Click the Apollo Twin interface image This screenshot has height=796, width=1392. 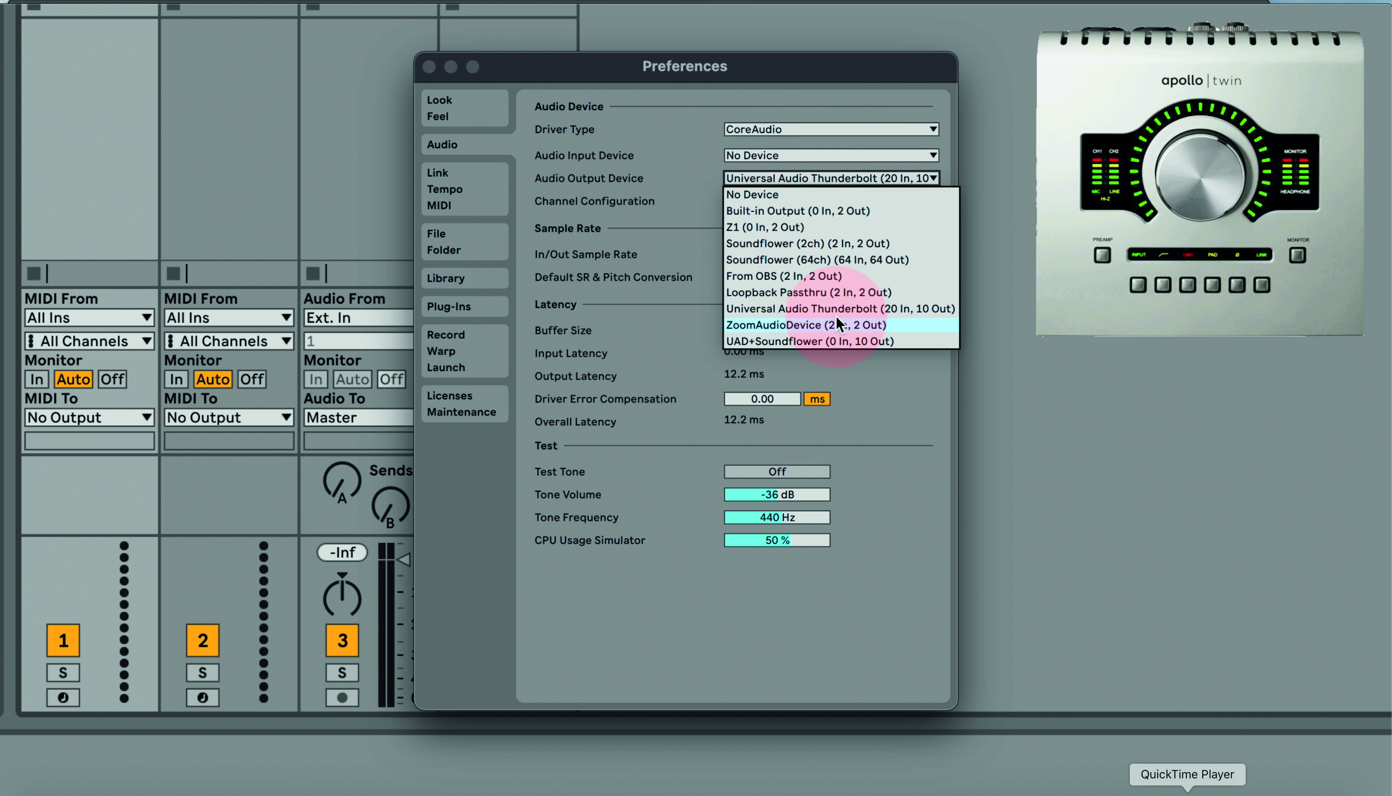click(x=1200, y=180)
